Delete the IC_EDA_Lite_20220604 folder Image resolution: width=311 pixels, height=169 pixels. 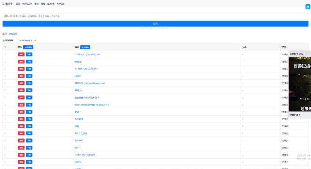[21, 69]
